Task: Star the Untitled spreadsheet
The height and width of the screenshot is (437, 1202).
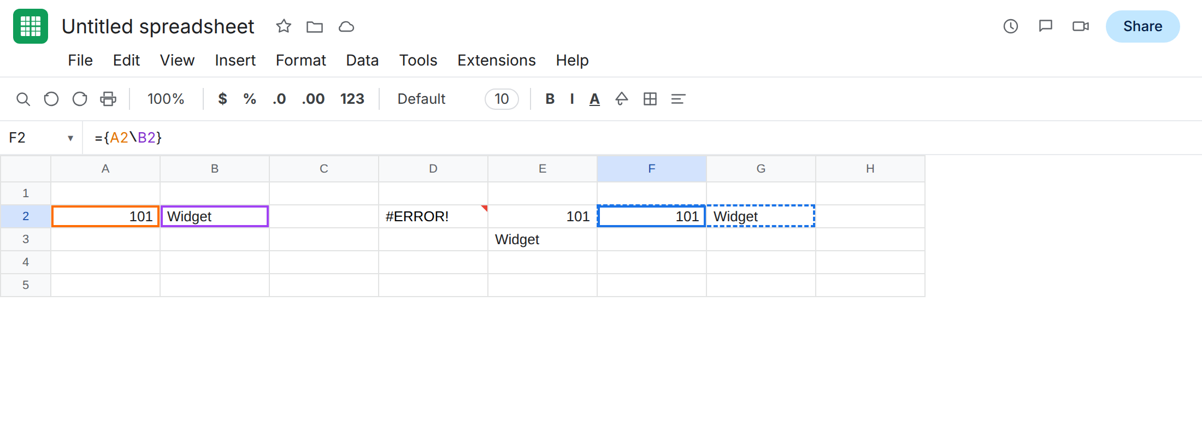Action: [284, 26]
